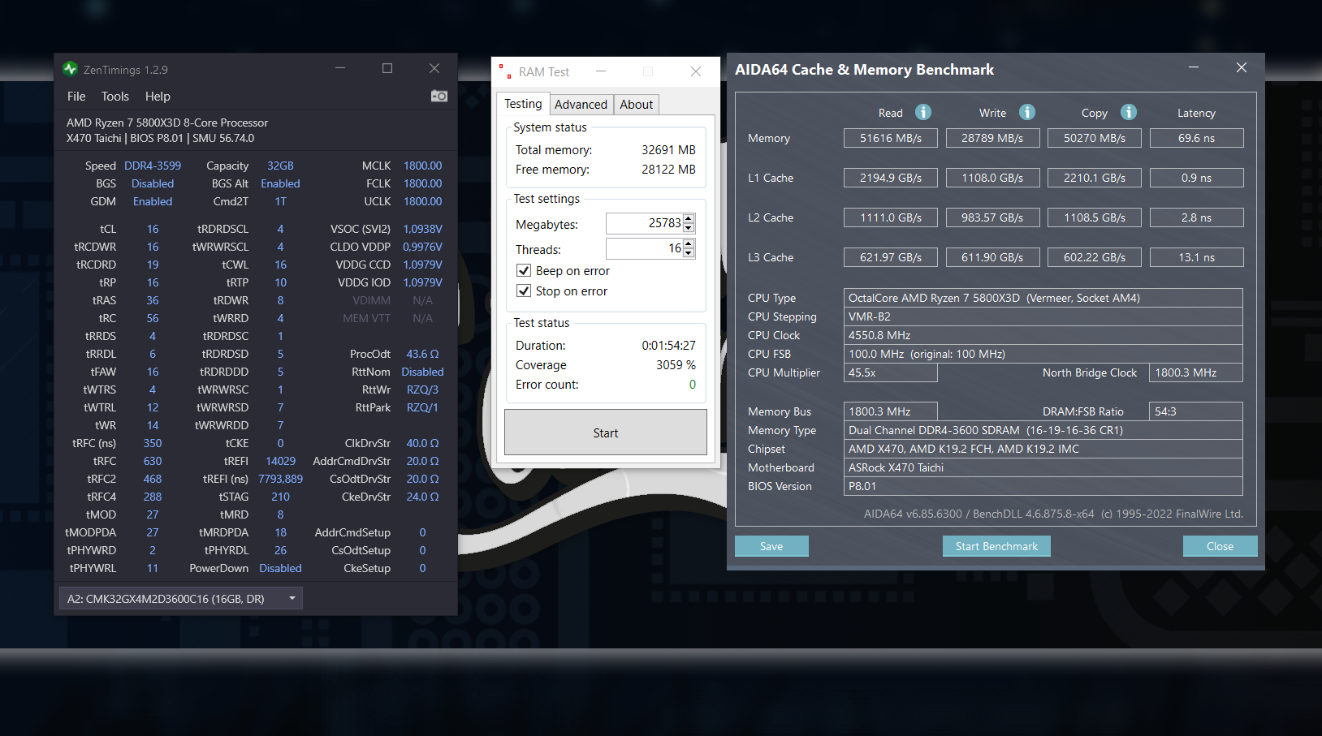The image size is (1322, 736).
Task: Click Save in the AIDA64 window
Action: 771,546
